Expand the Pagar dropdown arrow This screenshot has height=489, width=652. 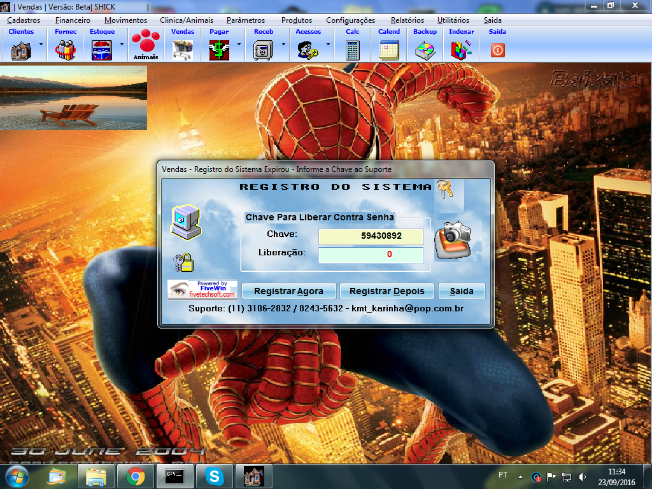pyautogui.click(x=239, y=45)
